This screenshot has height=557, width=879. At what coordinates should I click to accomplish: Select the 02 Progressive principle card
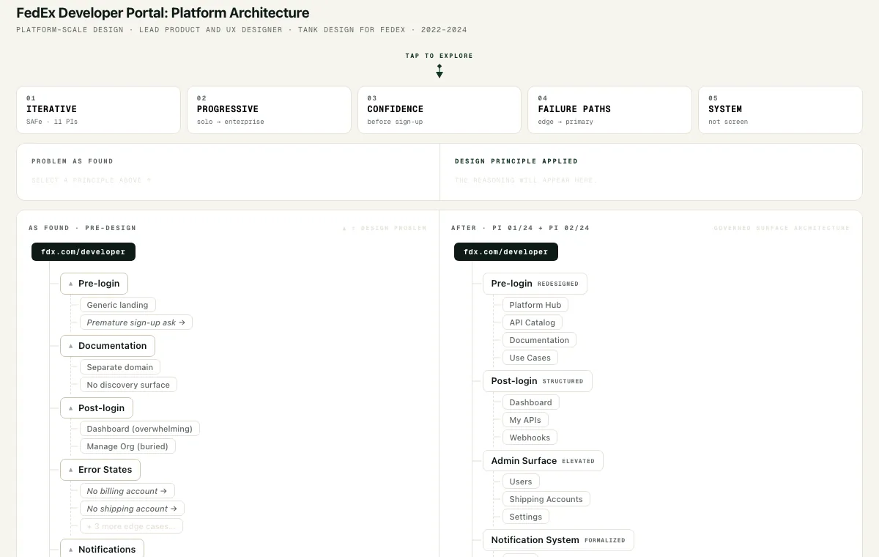click(x=269, y=110)
